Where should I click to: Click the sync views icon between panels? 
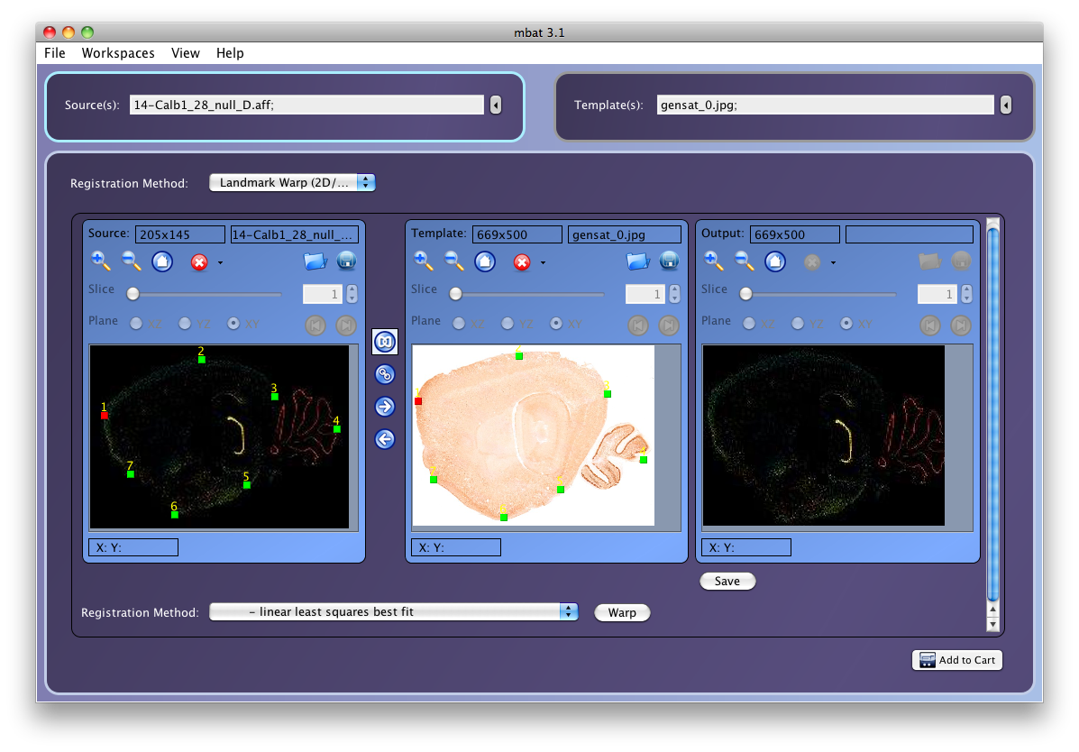tap(385, 342)
